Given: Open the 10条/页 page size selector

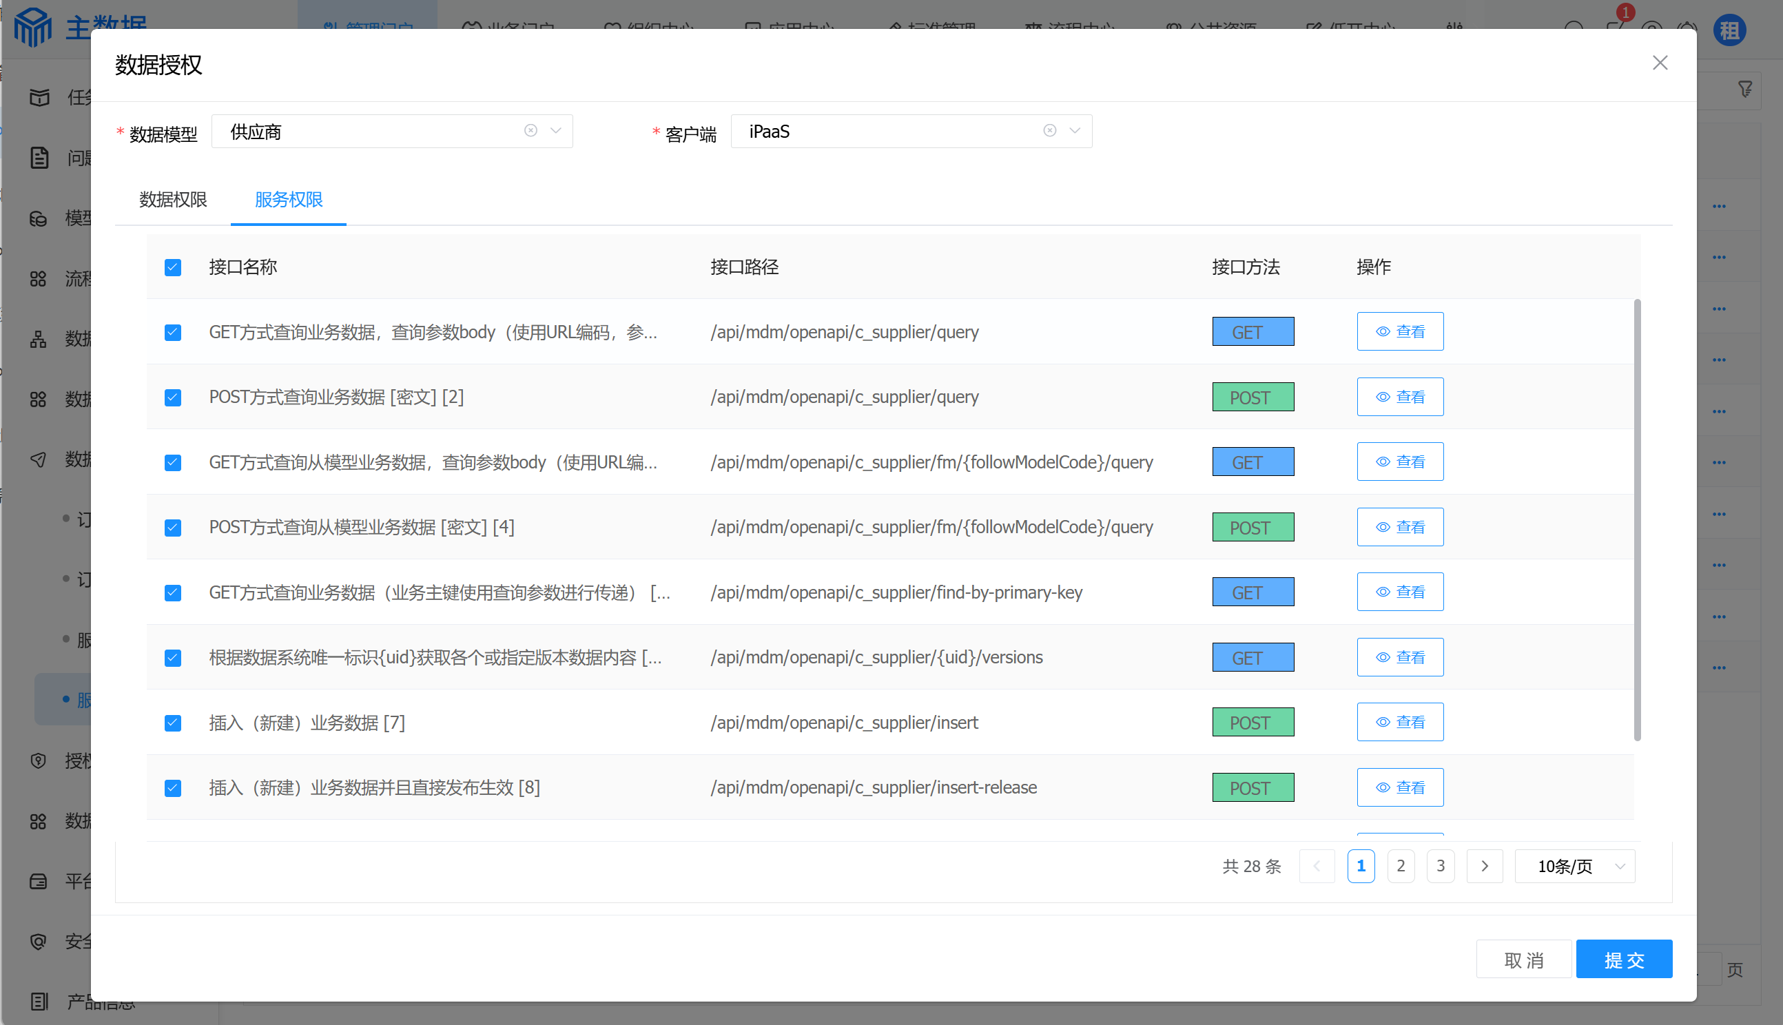Looking at the screenshot, I should (1574, 866).
